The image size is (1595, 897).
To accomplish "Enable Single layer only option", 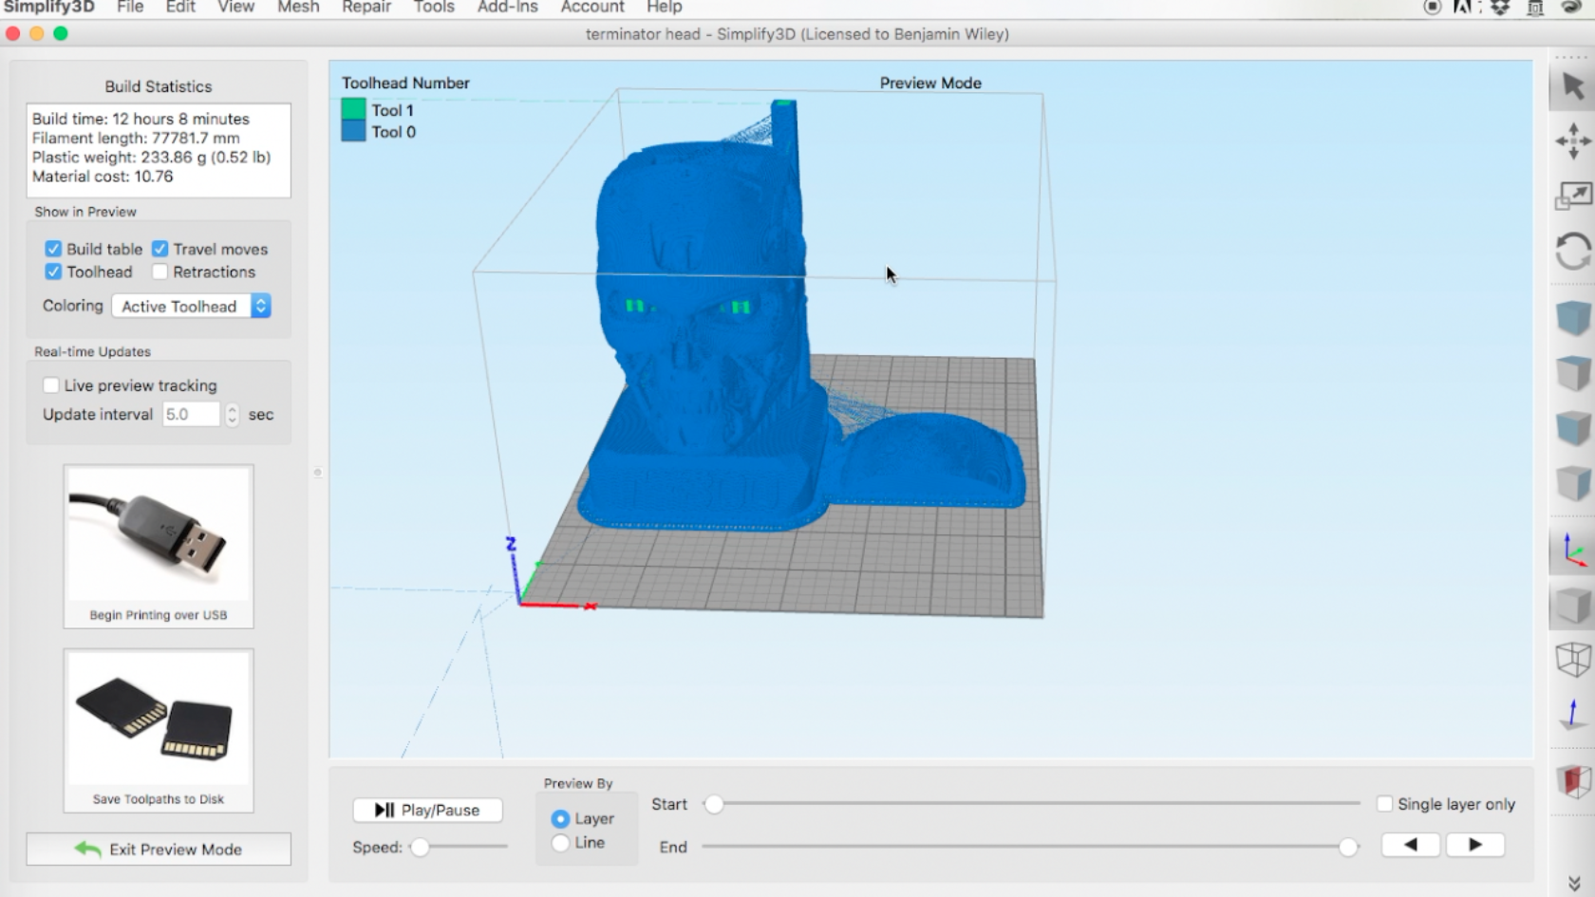I will point(1384,804).
